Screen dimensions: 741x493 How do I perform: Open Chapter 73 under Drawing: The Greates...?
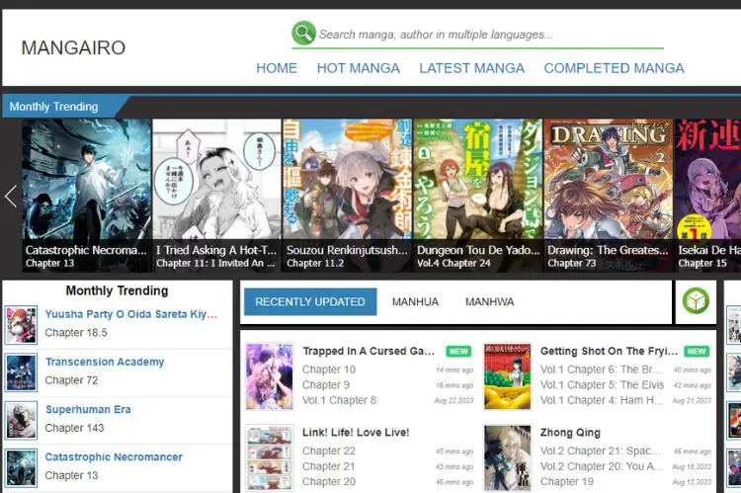(572, 263)
